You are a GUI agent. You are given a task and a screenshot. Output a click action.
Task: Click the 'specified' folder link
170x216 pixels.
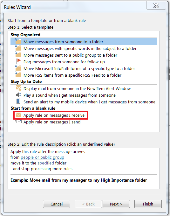(x=46, y=163)
